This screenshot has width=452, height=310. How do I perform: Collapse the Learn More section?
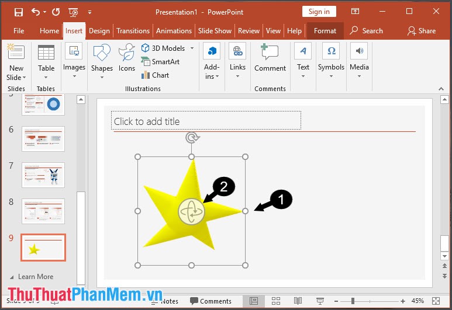(x=12, y=277)
